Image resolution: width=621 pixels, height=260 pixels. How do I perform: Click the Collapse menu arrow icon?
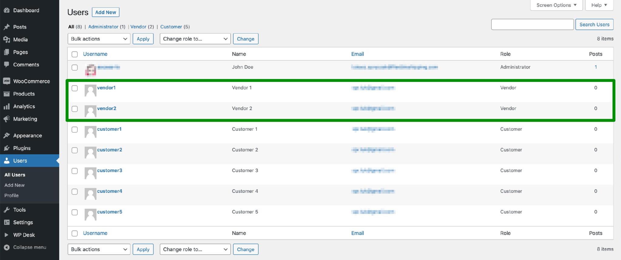[7, 247]
